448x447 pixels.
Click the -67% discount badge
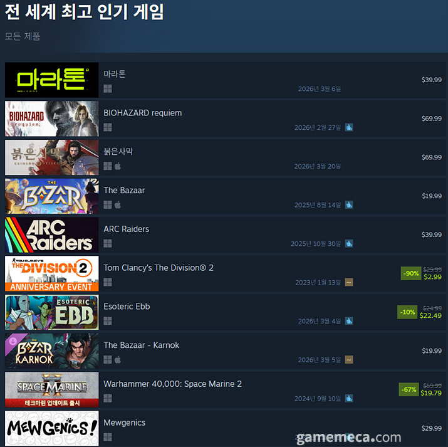[409, 389]
